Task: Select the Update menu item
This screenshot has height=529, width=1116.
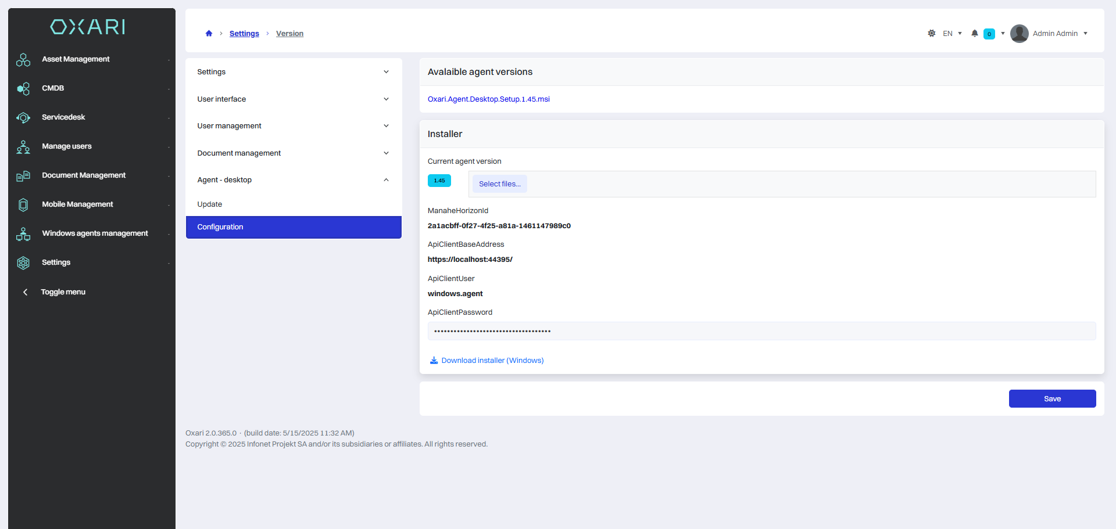Action: coord(210,204)
